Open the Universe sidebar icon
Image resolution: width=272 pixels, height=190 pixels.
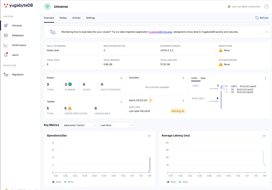tap(6, 26)
